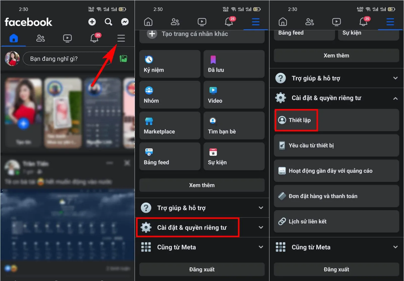Expand 'Trợ giúp & hỗ trợ' in right screen
Image resolution: width=404 pixels, height=281 pixels.
click(x=337, y=78)
